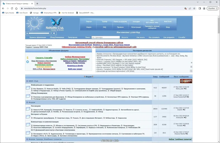Image resolution: width=220 pixels, height=143 pixels.
Task: Expand the Последние дискуссии panel chevron
Action: pos(191,51)
